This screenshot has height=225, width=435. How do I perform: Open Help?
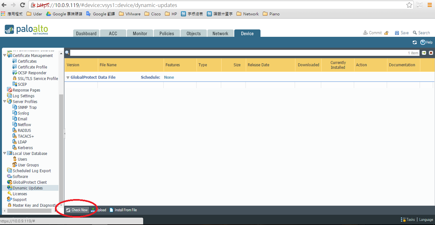tap(426, 42)
